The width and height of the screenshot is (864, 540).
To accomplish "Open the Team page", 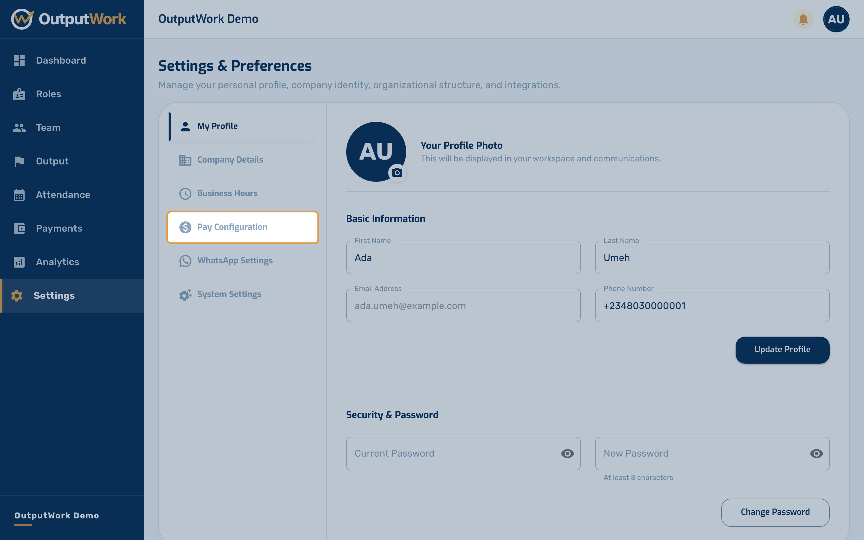I will [72, 127].
